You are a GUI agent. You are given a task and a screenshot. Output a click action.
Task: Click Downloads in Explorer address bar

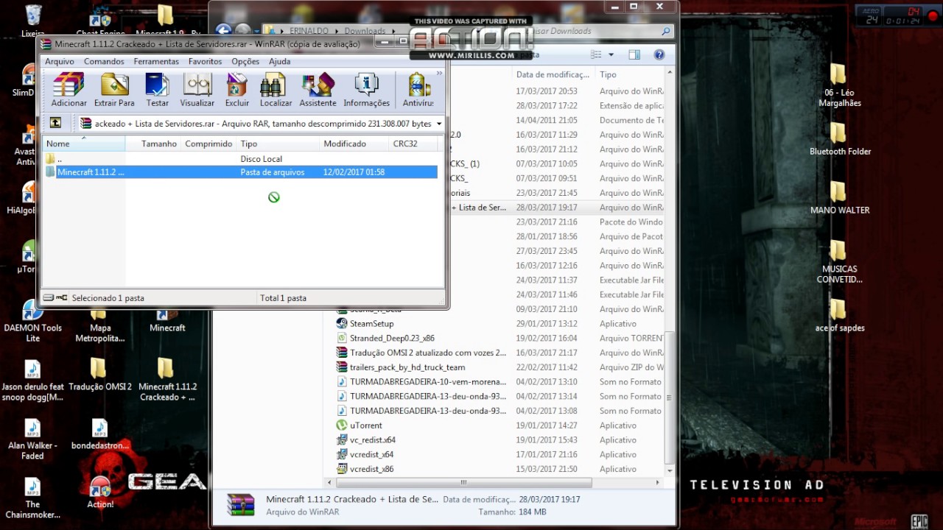pos(365,31)
